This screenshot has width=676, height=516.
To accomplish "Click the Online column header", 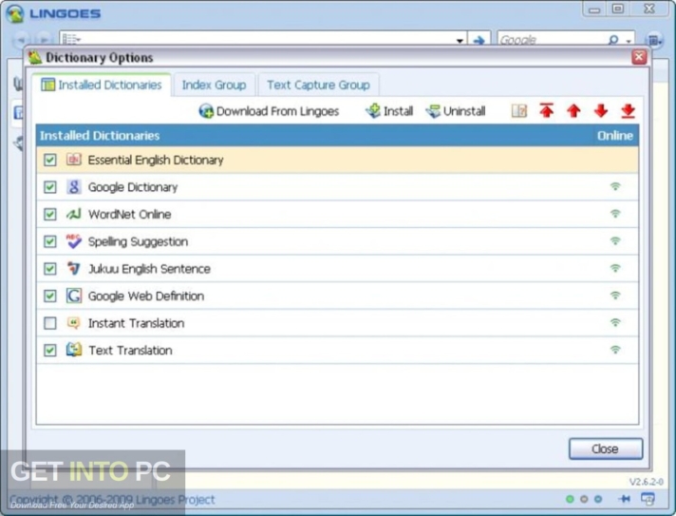I will 615,136.
